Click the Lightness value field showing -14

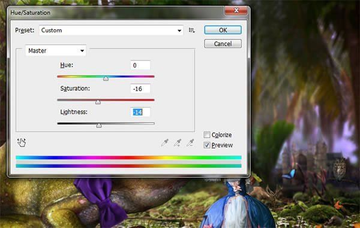(x=140, y=112)
